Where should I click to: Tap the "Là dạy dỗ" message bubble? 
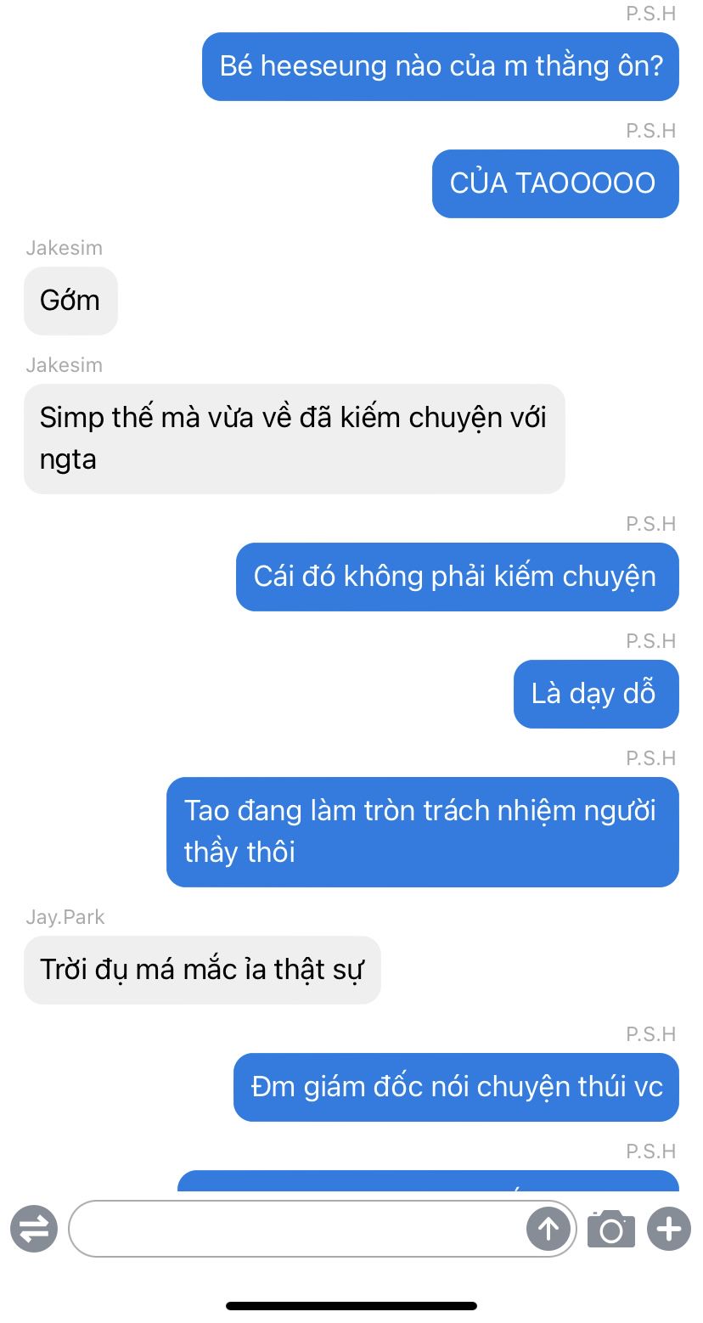point(596,694)
